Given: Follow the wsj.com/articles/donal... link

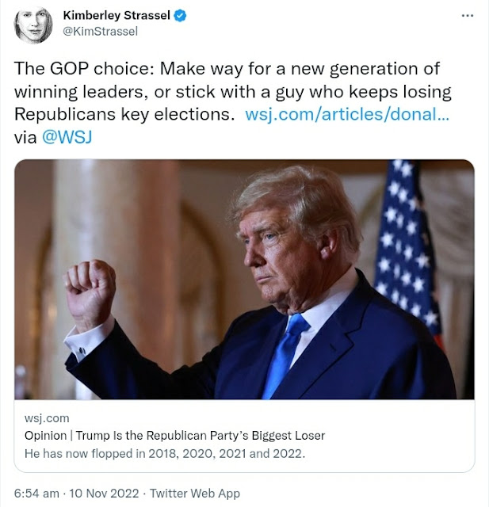Looking at the screenshot, I should 347,114.
